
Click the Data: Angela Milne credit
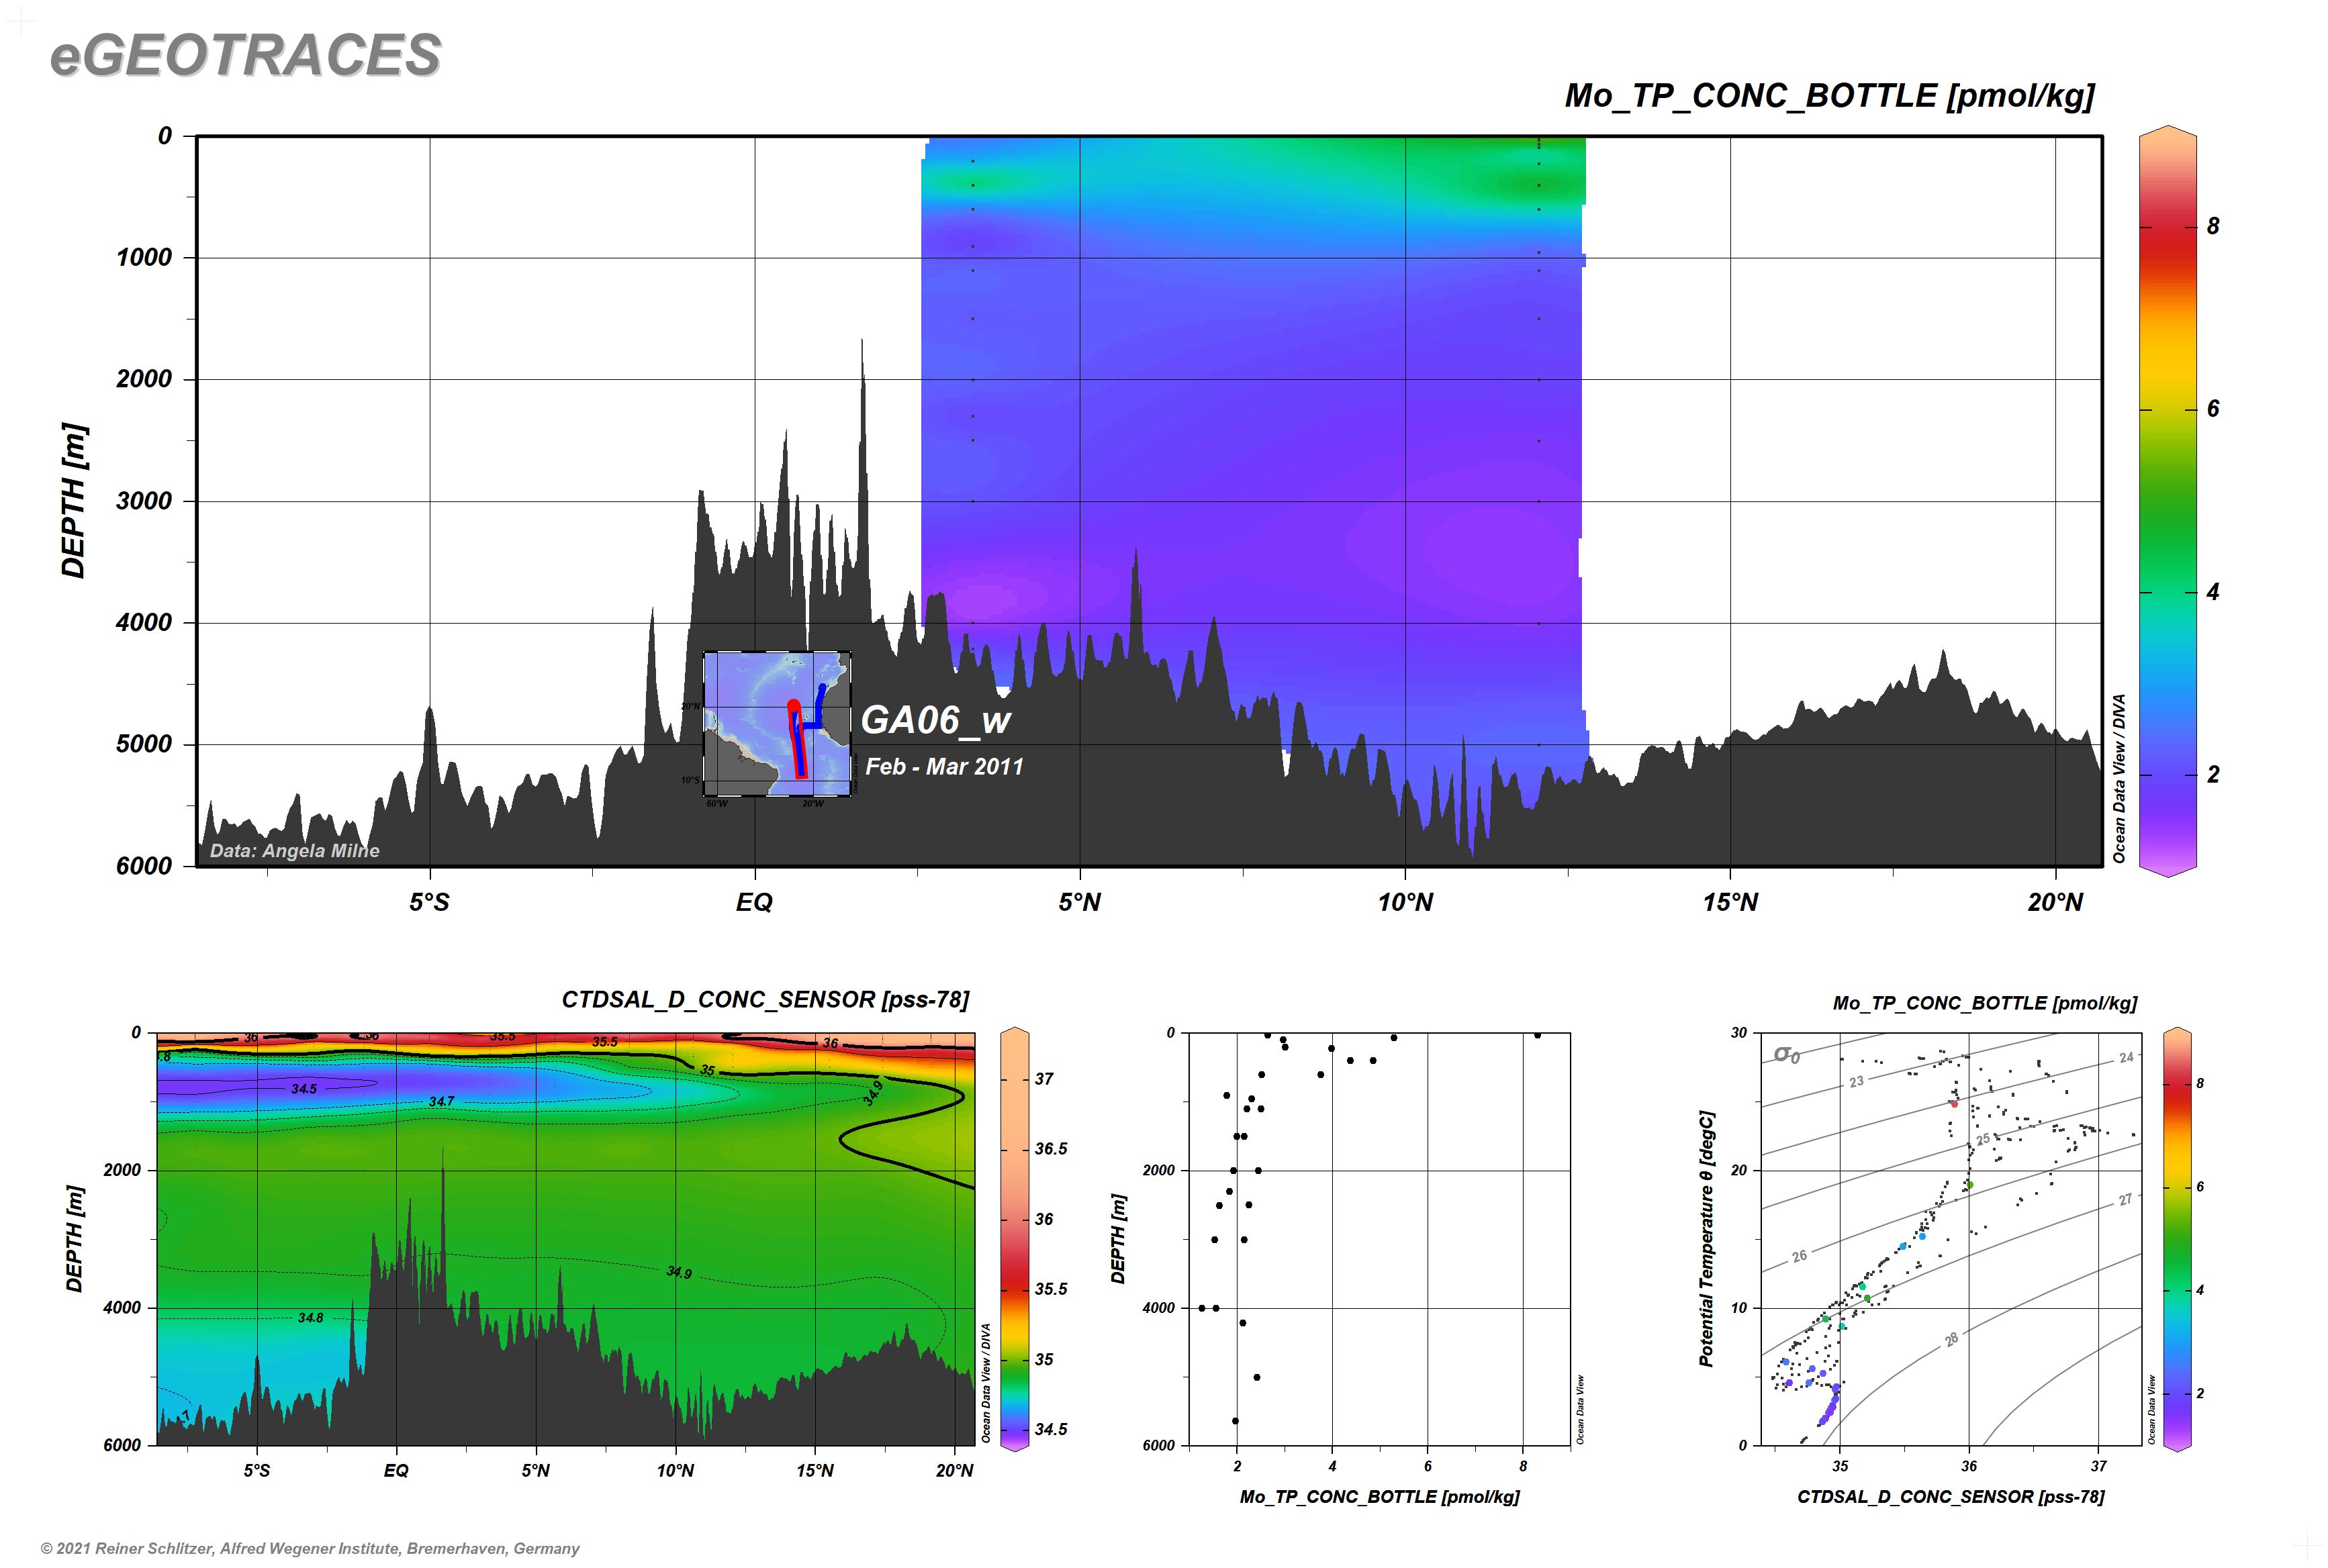click(294, 851)
